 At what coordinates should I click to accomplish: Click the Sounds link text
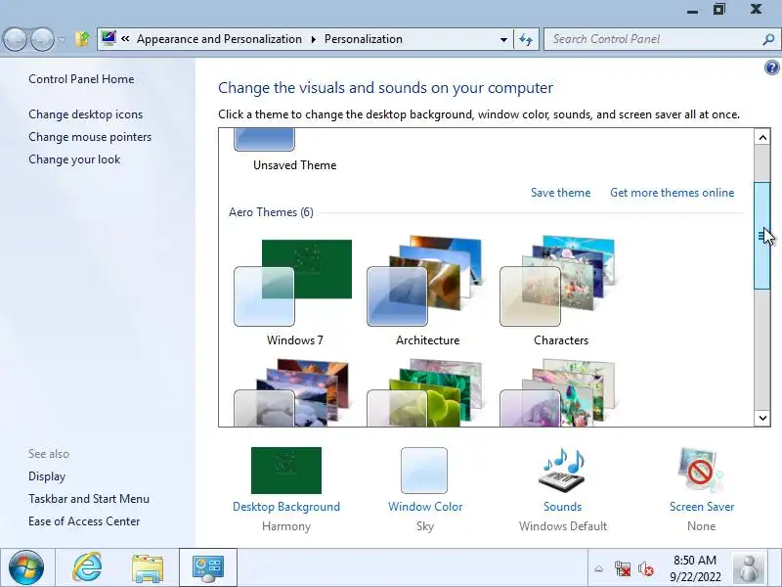[563, 507]
